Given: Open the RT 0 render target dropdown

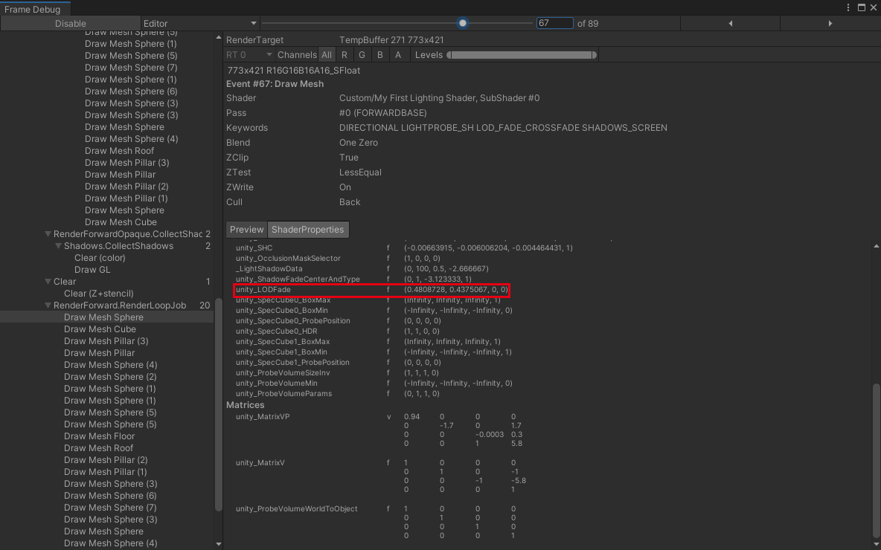Looking at the screenshot, I should 249,54.
